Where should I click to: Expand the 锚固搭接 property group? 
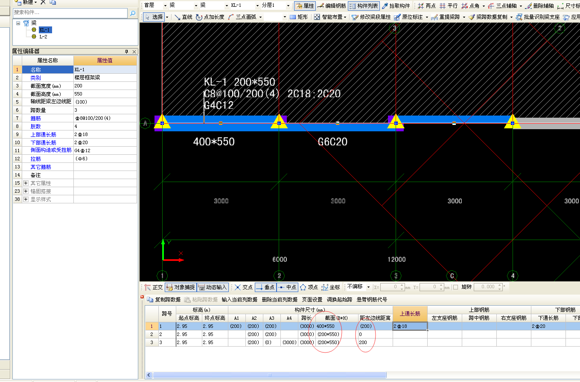click(x=26, y=191)
